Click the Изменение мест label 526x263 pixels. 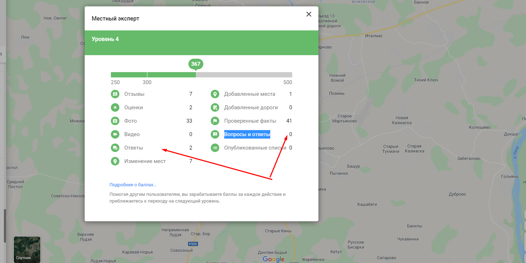click(145, 161)
